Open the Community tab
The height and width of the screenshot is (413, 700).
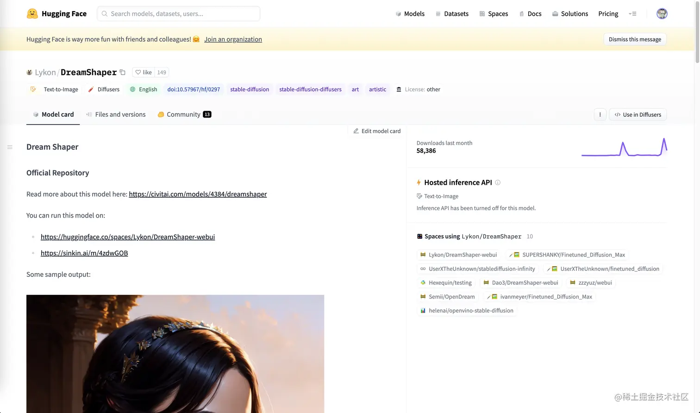tap(184, 114)
